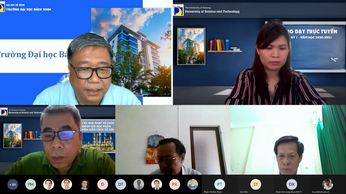The image size is (346, 194).
Task: Click the participant photo right of PH avatar
Action: tap(48, 185)
